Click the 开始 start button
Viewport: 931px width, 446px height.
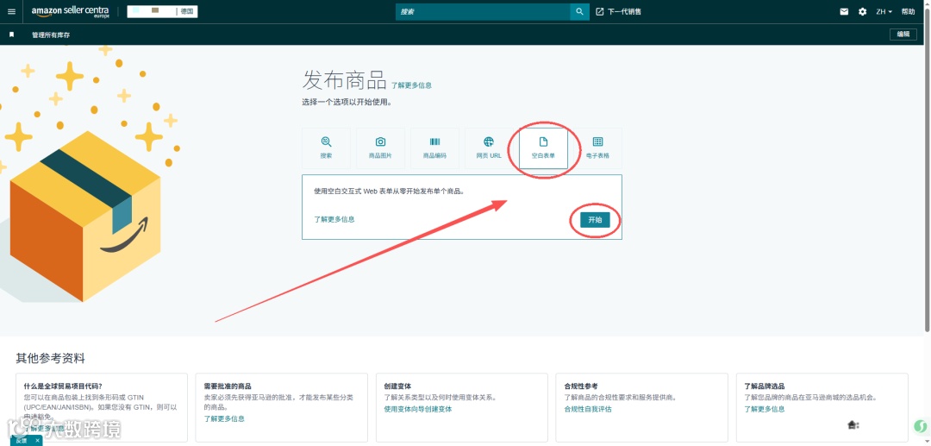[595, 220]
